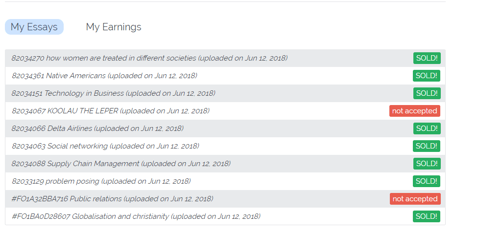Viewport: 502px width, 234px height.
Task: Click SOLD! badge next to Social networking
Action: coord(427,146)
